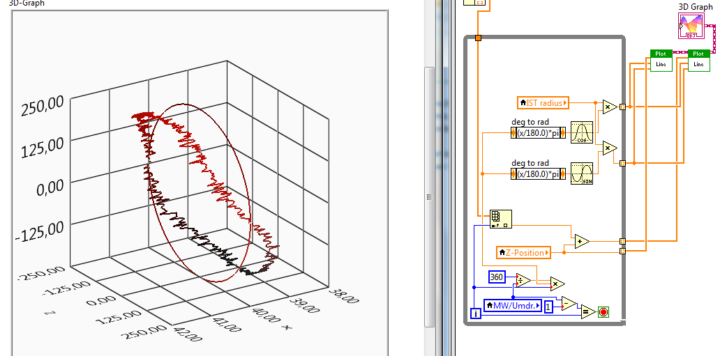Select the IST radius local variable
This screenshot has width=720, height=356.
[x=543, y=103]
